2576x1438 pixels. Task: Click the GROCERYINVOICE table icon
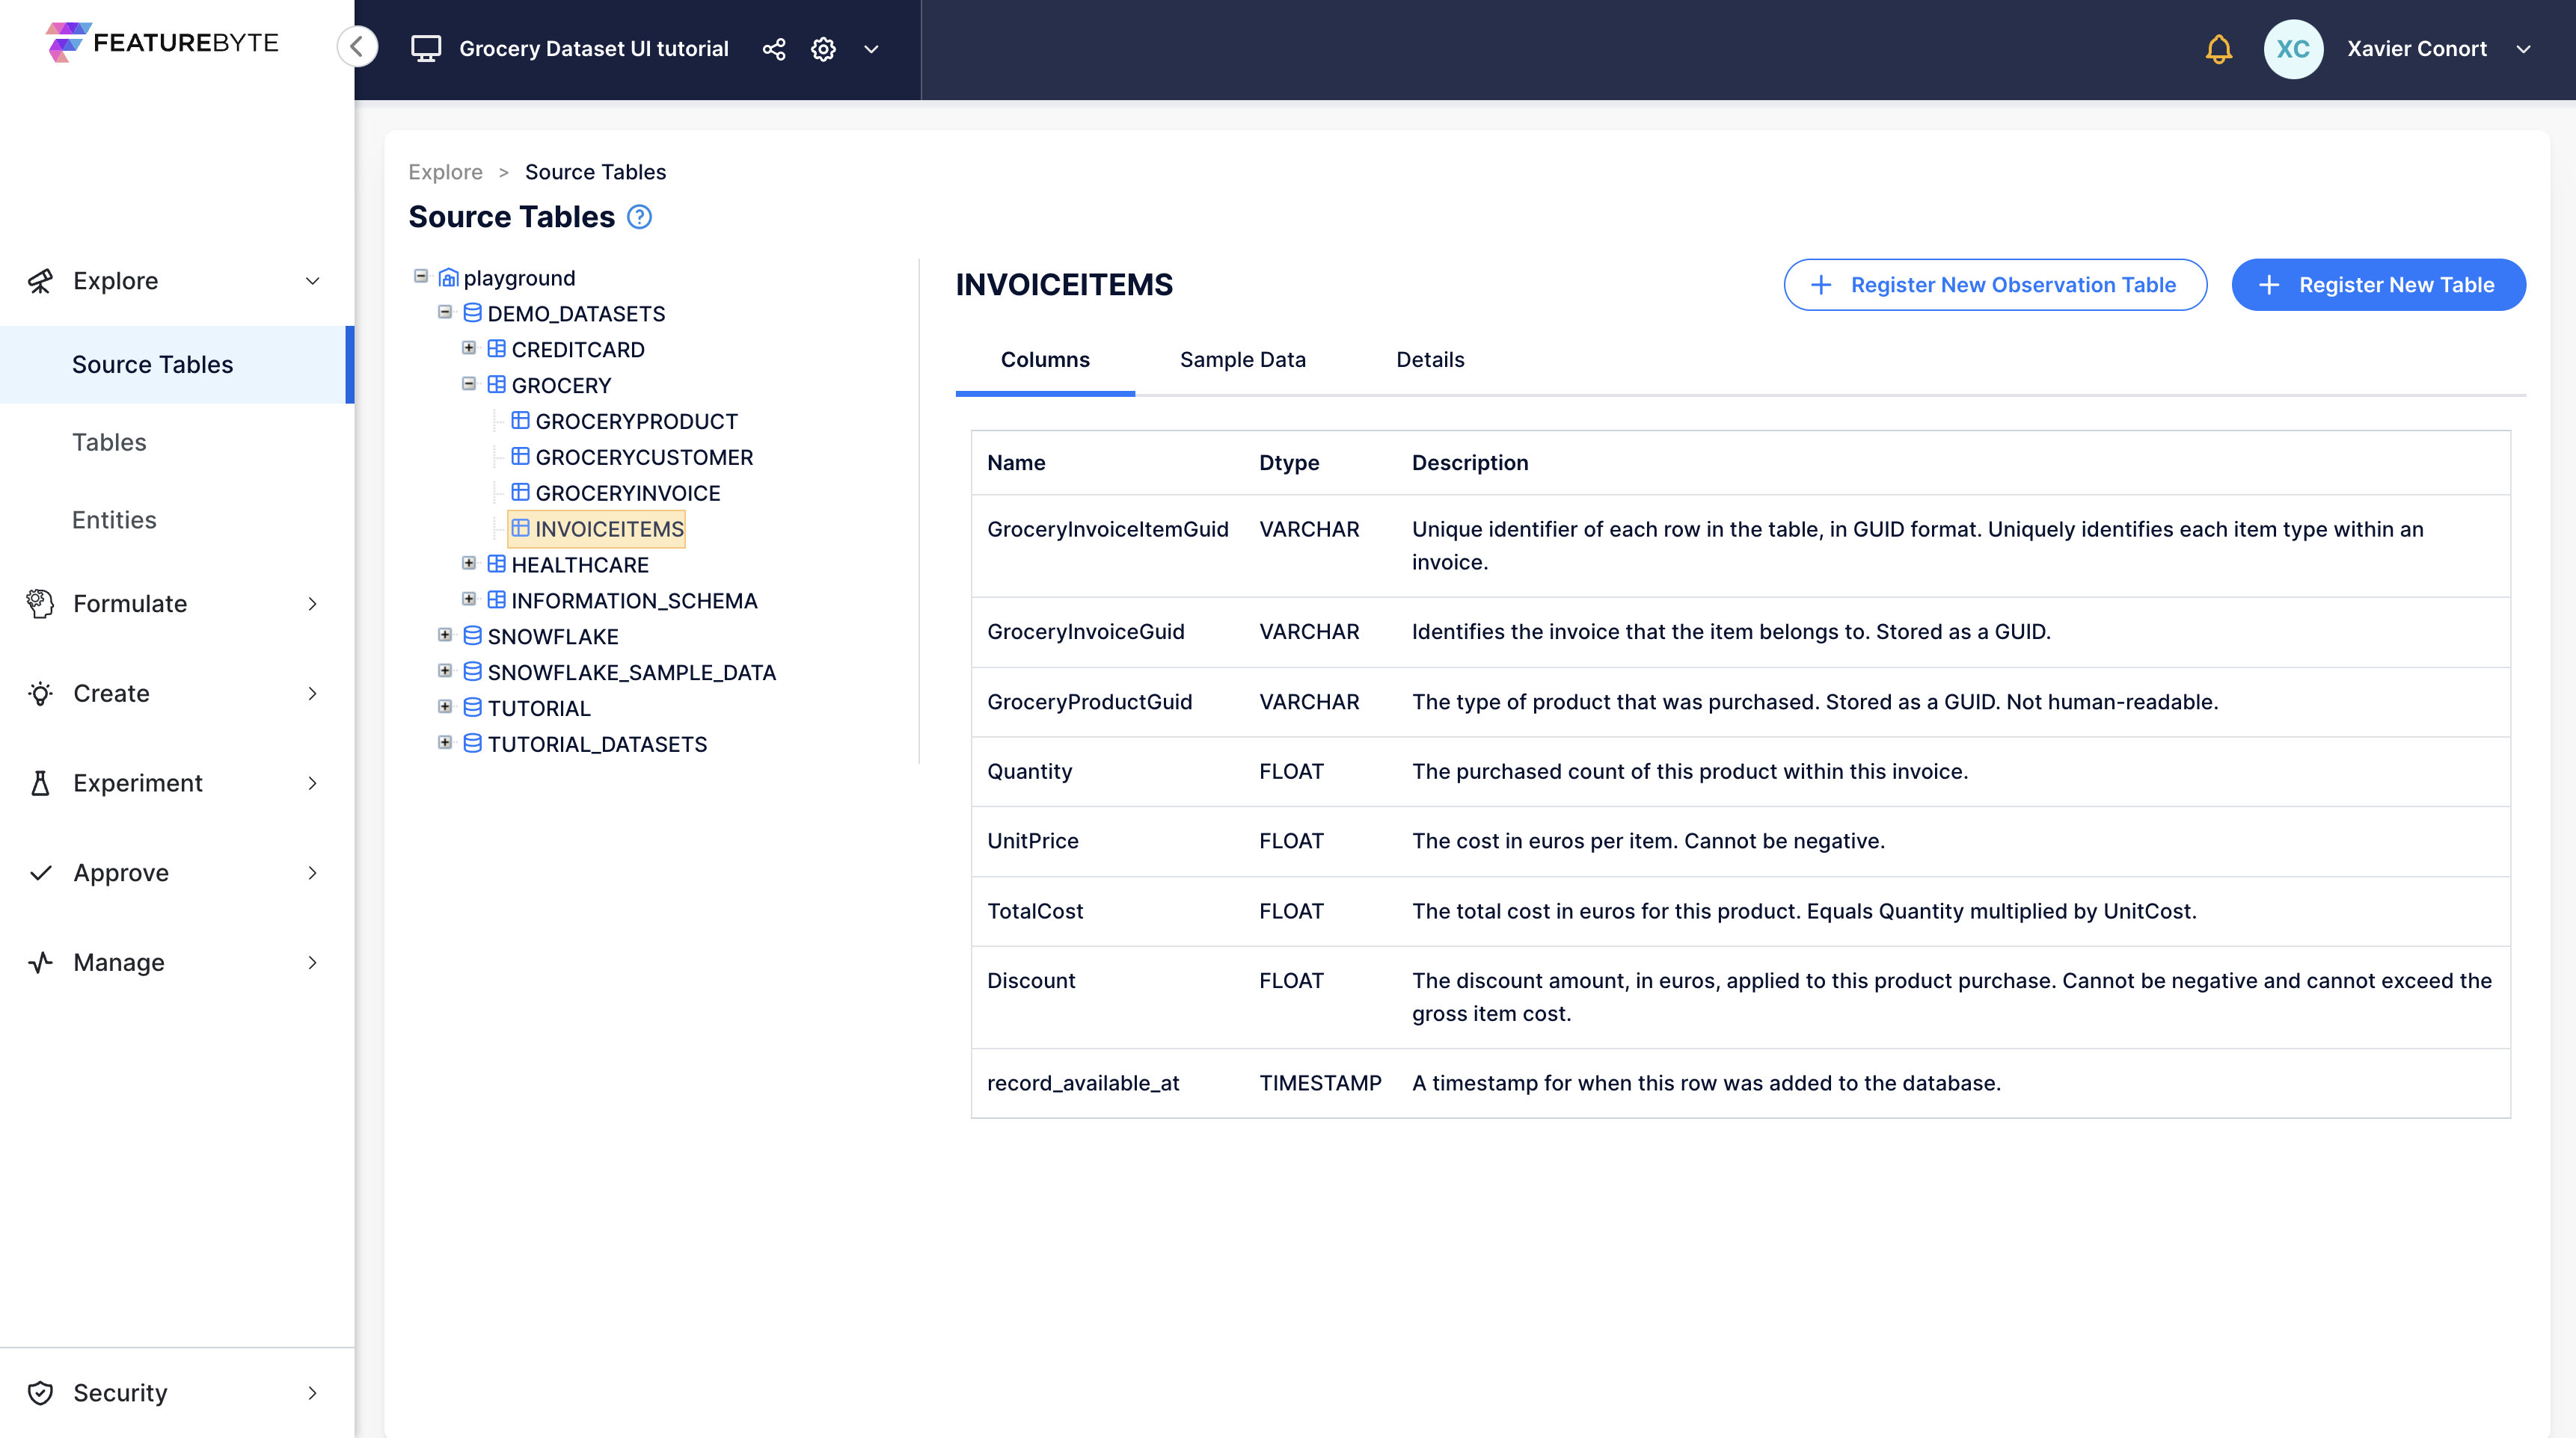tap(521, 493)
